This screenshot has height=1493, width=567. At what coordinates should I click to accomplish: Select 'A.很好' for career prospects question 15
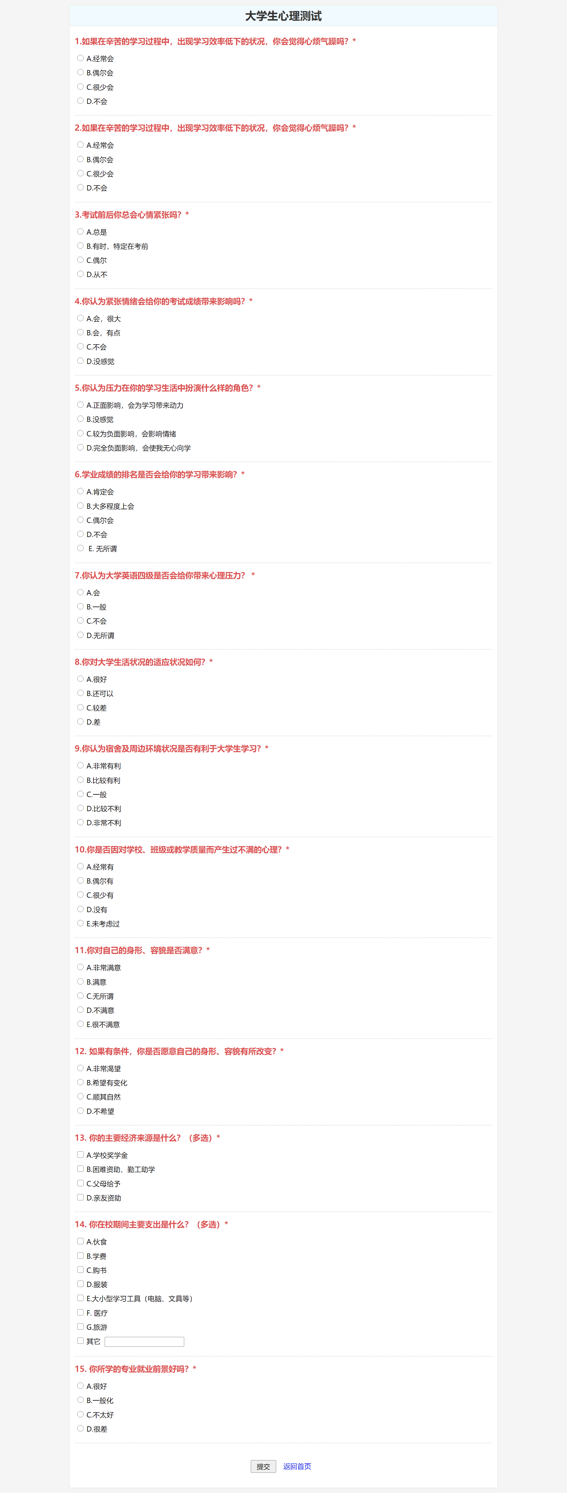click(x=80, y=1386)
